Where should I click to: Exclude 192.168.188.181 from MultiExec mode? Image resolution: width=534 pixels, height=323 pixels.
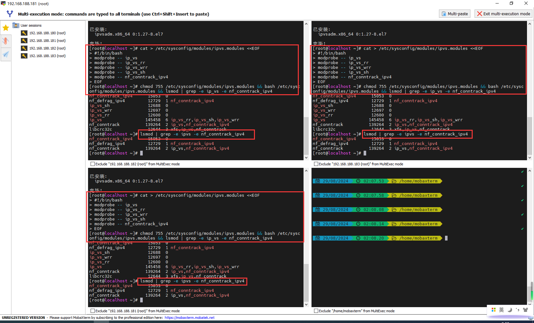92,311
